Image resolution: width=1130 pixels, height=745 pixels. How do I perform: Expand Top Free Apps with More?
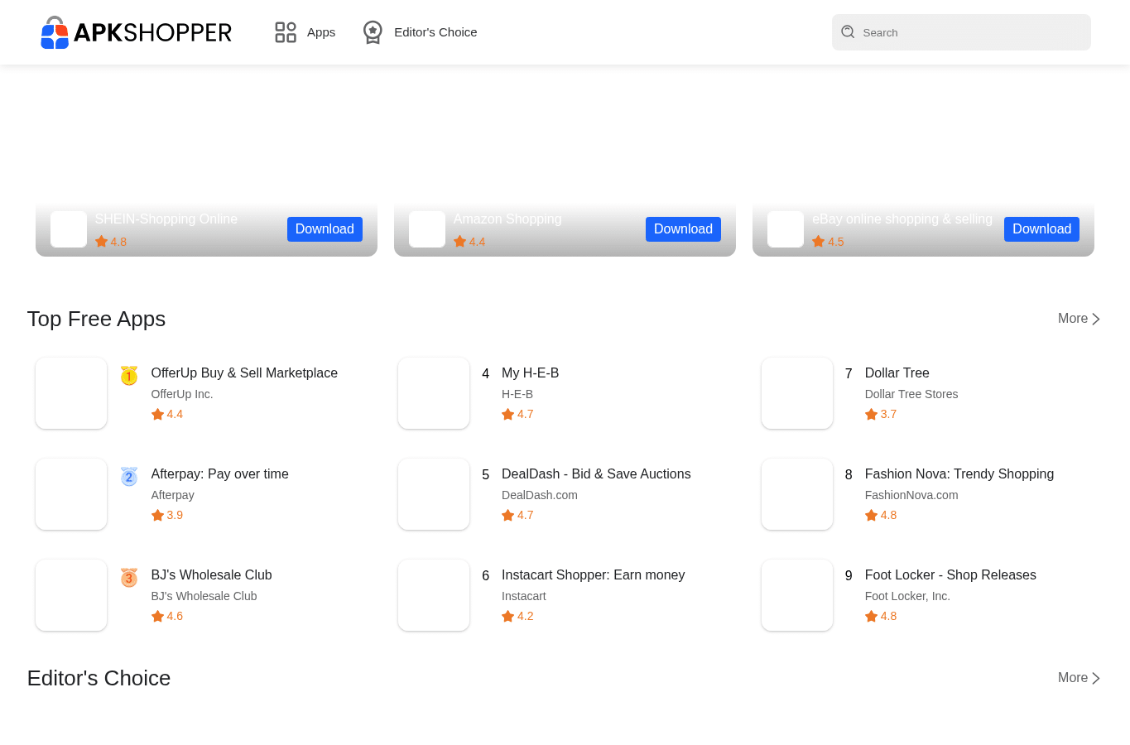[1079, 319]
